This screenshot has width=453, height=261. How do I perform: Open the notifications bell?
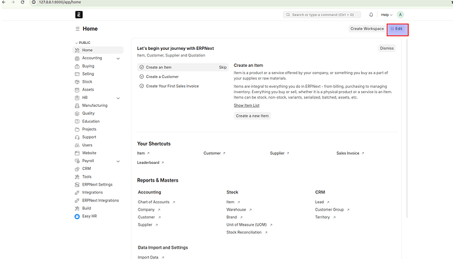[x=371, y=14]
